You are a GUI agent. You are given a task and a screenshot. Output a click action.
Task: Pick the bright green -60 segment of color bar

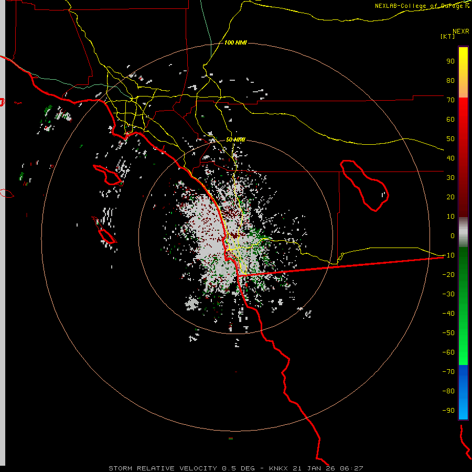463,355
